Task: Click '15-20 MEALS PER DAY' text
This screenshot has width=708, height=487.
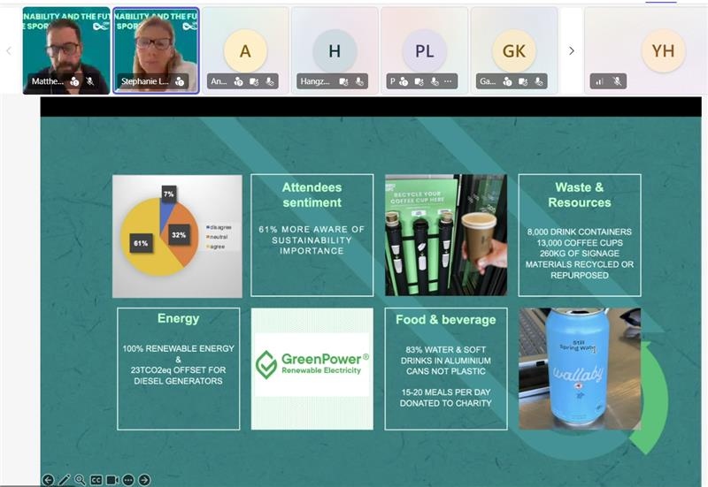Action: pyautogui.click(x=446, y=392)
